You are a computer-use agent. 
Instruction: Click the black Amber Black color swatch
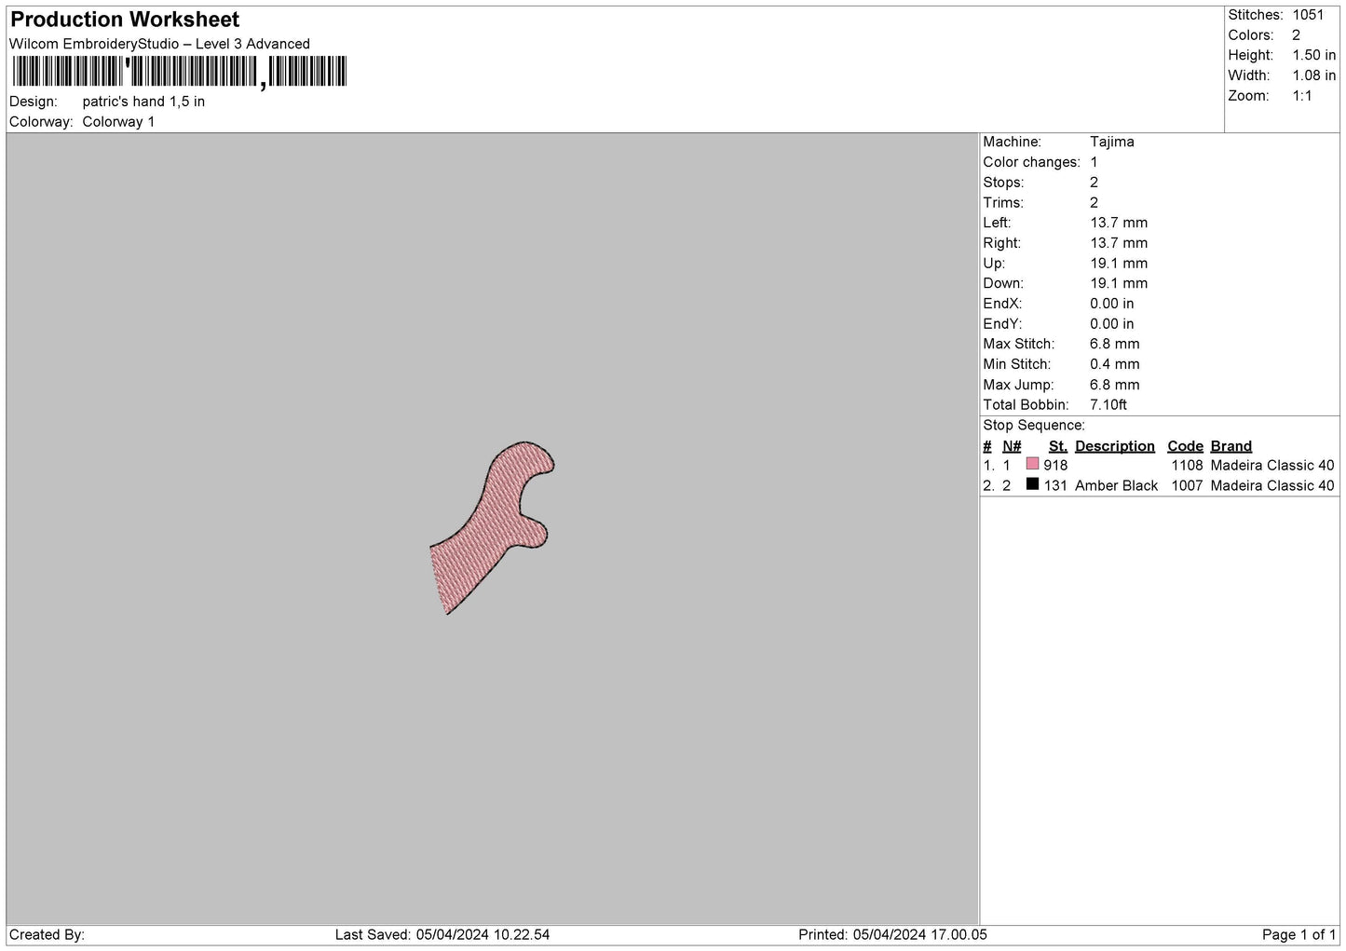tap(1032, 484)
